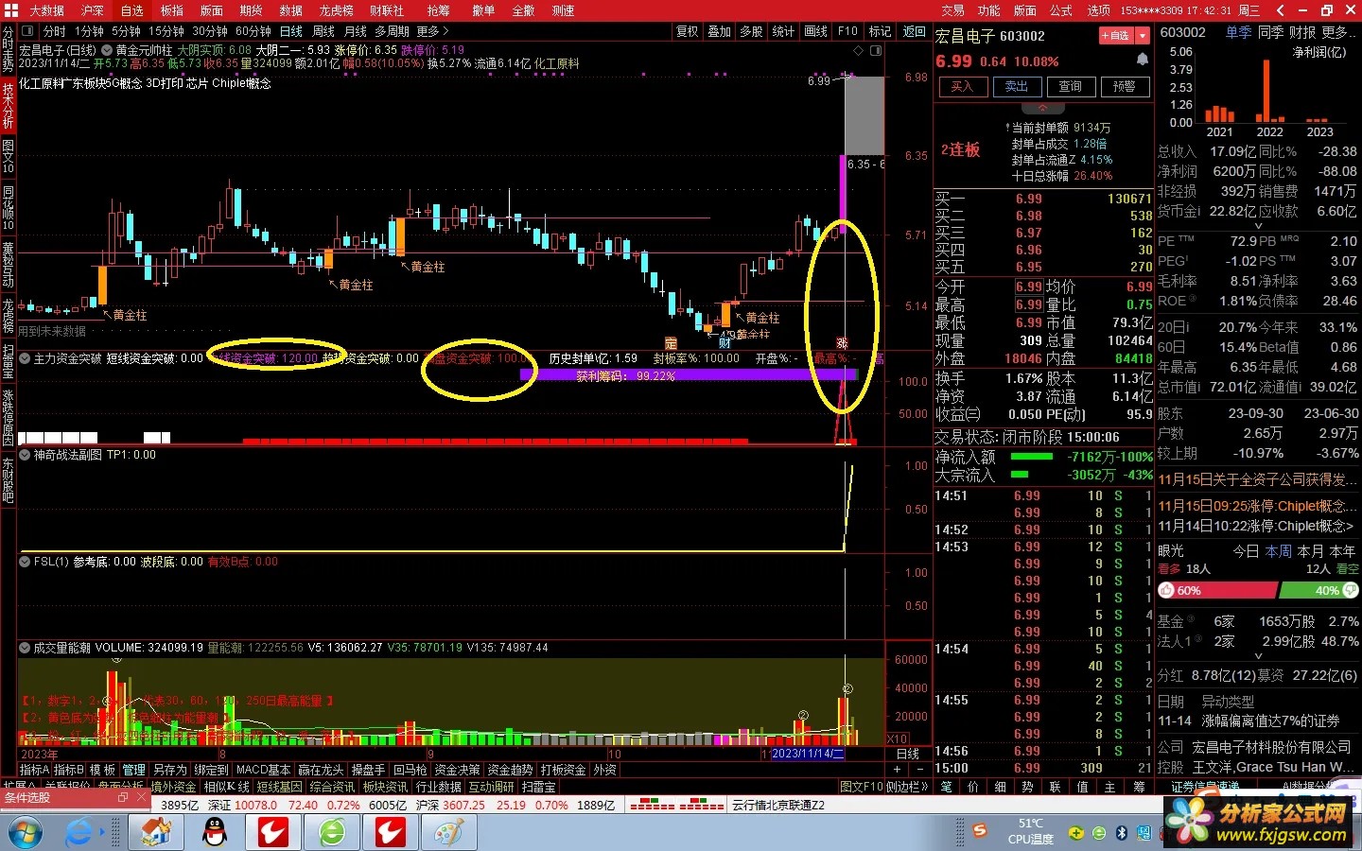The width and height of the screenshot is (1362, 851).
Task: Switch to 本周 in 眼光 section
Action: pyautogui.click(x=1278, y=550)
